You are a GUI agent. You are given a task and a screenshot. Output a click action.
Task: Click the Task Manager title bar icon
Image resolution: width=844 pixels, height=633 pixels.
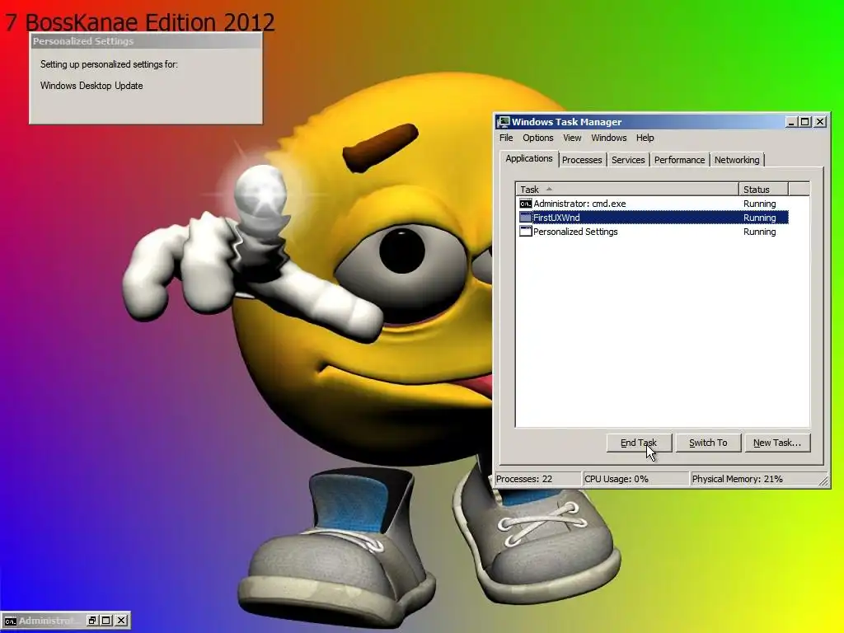point(504,122)
